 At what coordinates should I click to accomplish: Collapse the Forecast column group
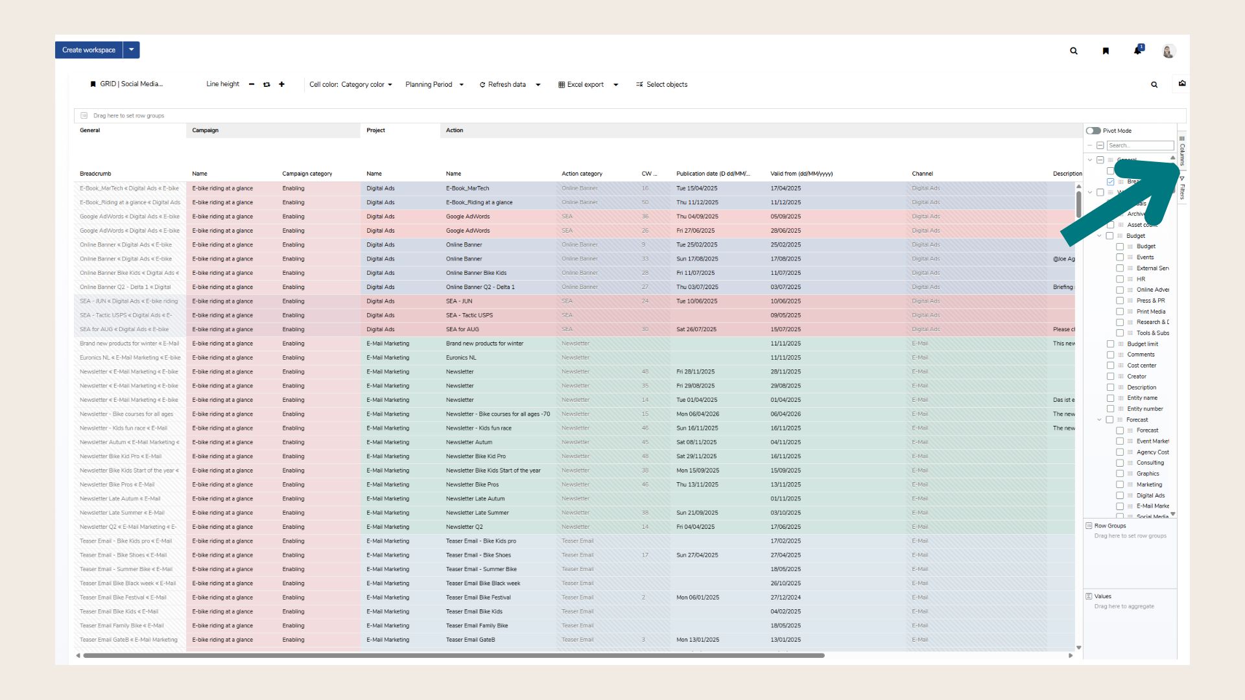tap(1099, 420)
